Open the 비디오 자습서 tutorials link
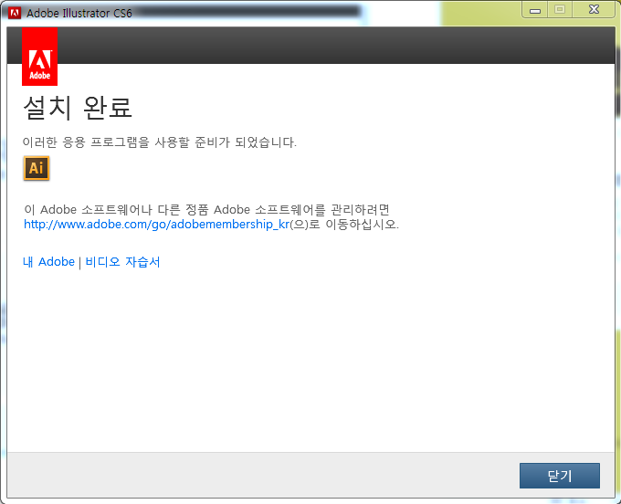The width and height of the screenshot is (621, 504). point(122,262)
